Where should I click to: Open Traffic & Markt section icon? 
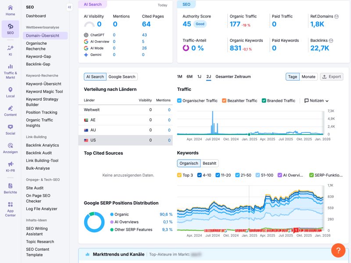coord(10,67)
